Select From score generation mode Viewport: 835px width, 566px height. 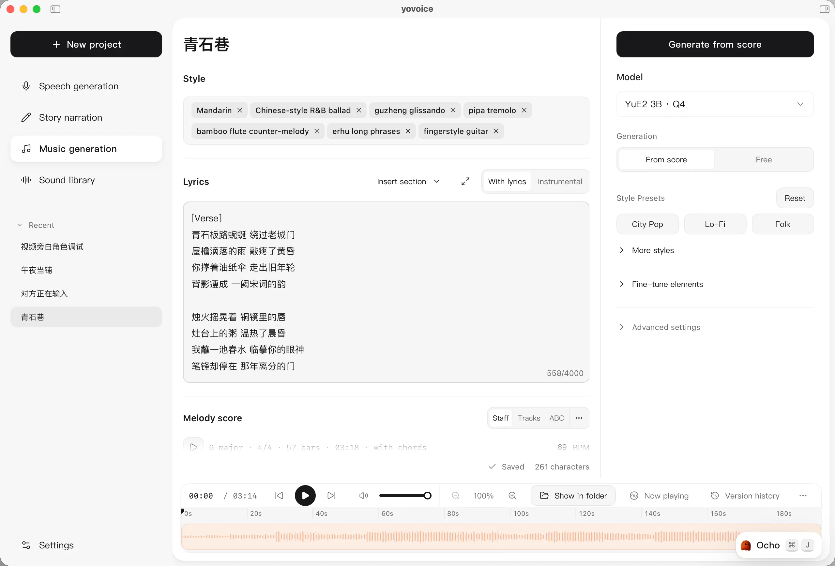point(666,159)
